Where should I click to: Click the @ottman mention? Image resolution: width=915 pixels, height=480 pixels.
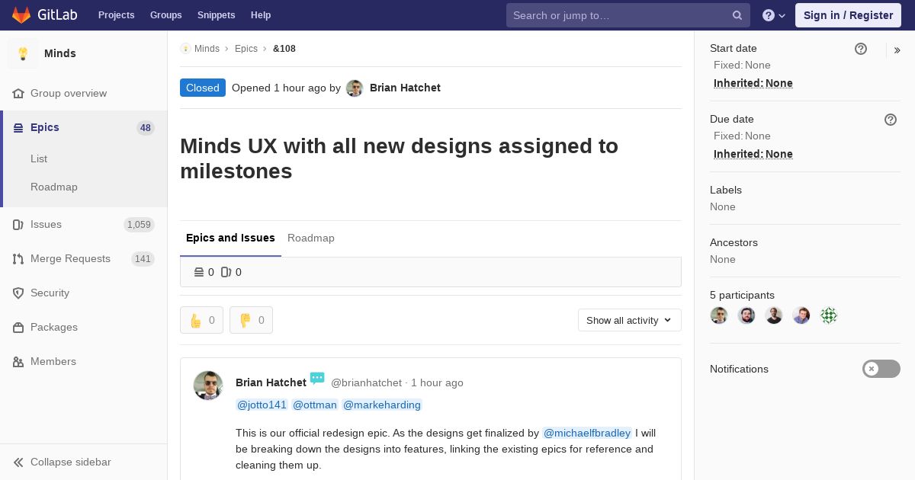pyautogui.click(x=315, y=405)
